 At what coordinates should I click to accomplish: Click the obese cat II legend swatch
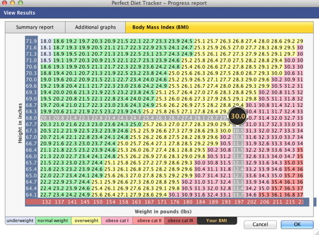(x=149, y=220)
